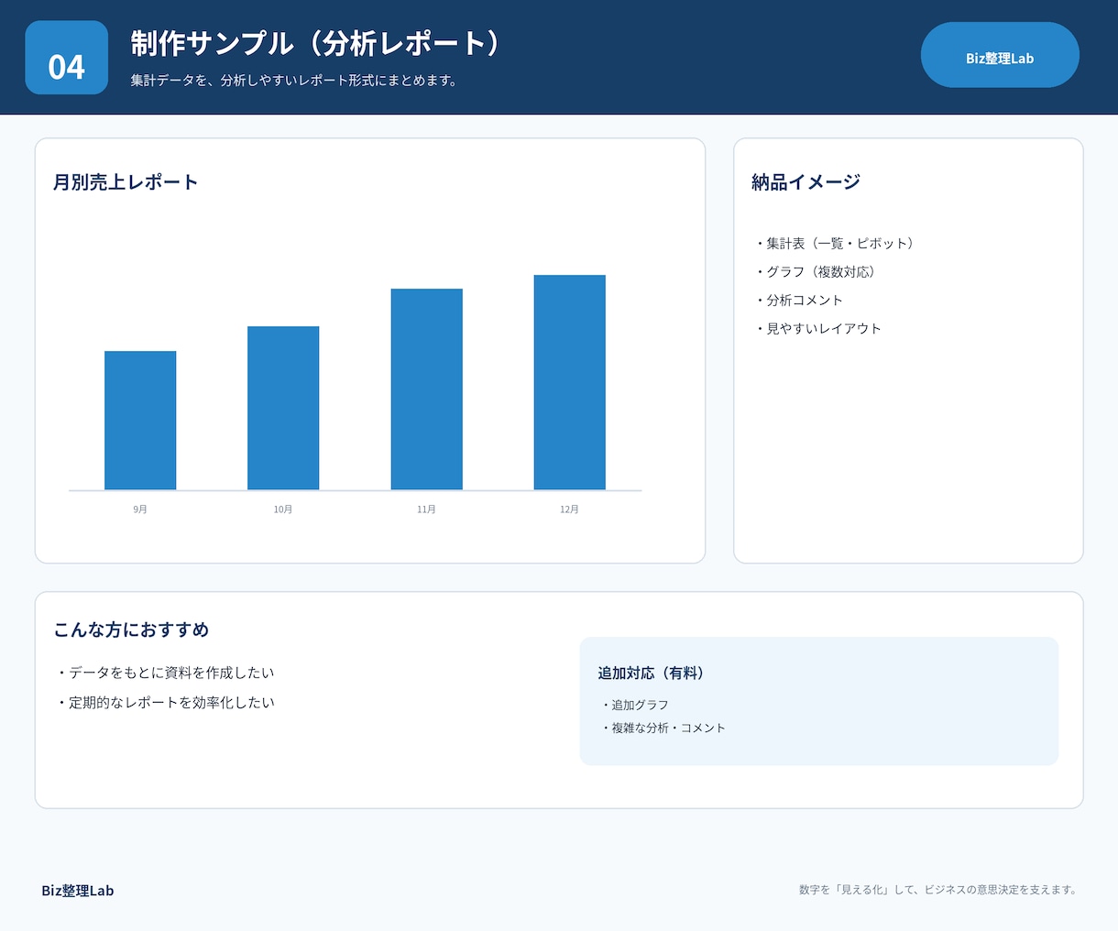Click データをもとに資料を作成したい bullet
The height and width of the screenshot is (931, 1118).
click(165, 673)
